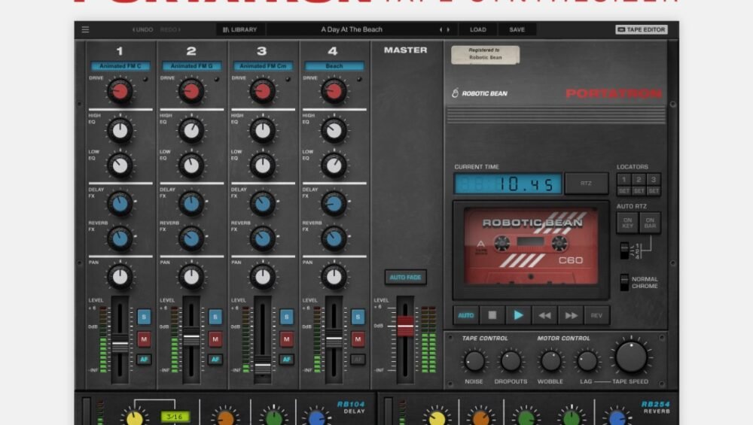The image size is (753, 425).
Task: Toggle AF on channel 4
Action: click(358, 360)
